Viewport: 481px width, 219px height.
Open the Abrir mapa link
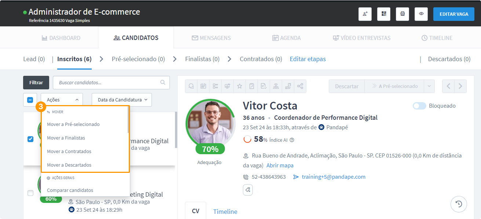pos(280,166)
